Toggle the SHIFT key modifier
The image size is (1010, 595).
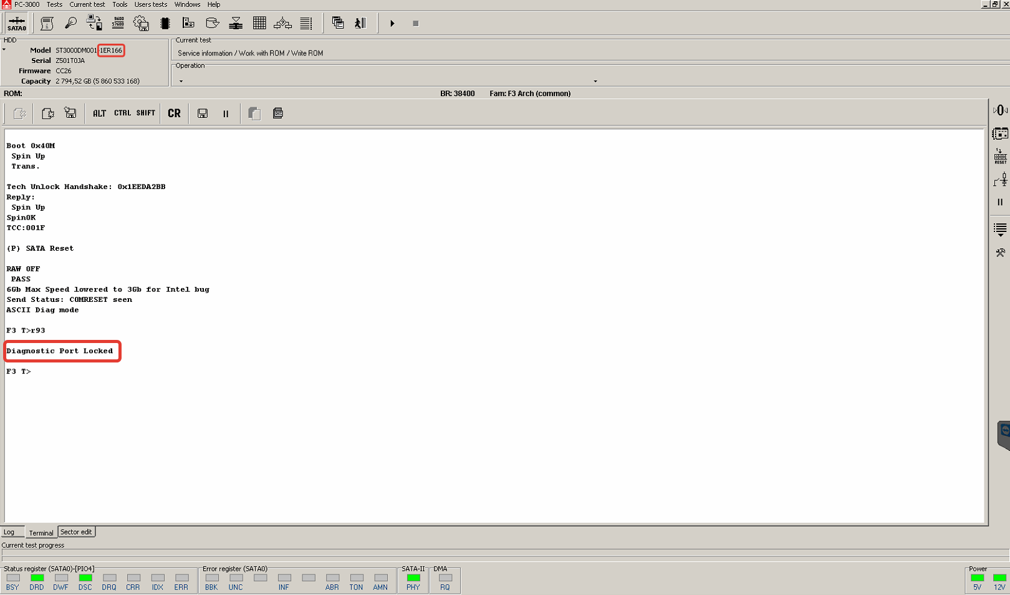[x=146, y=114]
